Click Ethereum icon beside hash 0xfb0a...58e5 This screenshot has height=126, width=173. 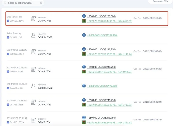pos(8,71)
